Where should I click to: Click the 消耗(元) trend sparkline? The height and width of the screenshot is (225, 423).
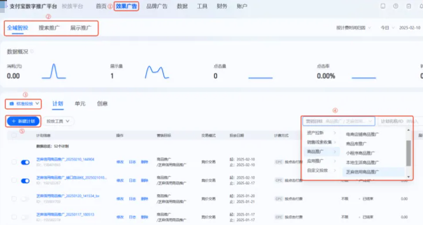coord(54,71)
